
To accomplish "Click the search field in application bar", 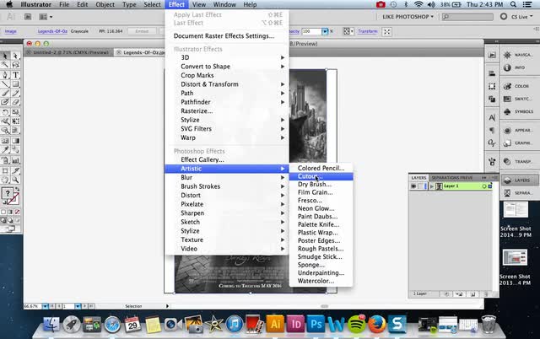I will pos(467,17).
